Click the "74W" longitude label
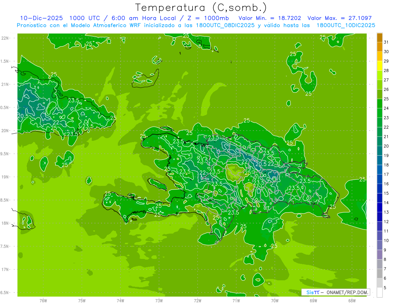The width and height of the screenshot is (395, 305). click(x=120, y=300)
